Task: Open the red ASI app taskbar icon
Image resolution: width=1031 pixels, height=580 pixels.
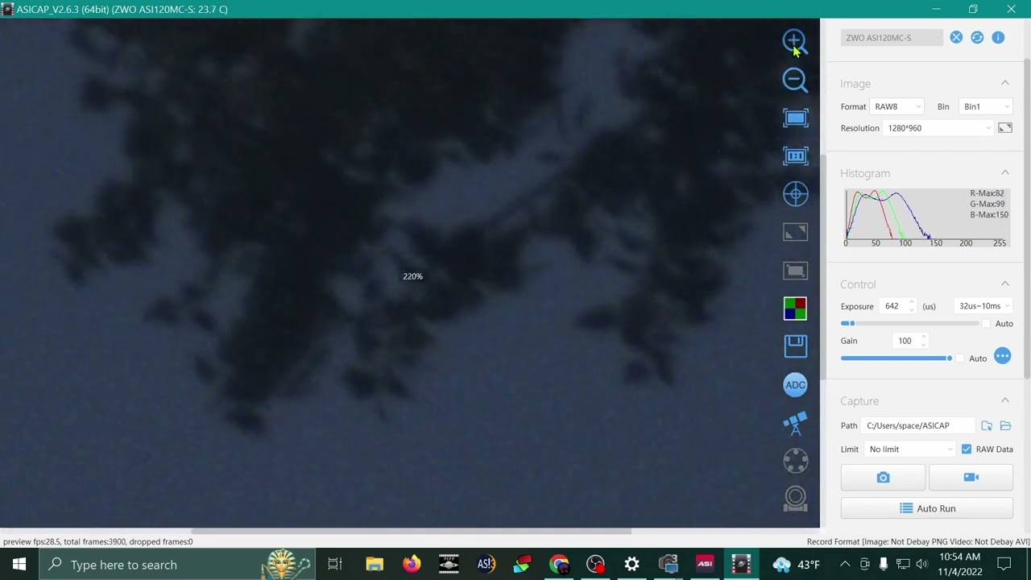Action: (x=705, y=565)
